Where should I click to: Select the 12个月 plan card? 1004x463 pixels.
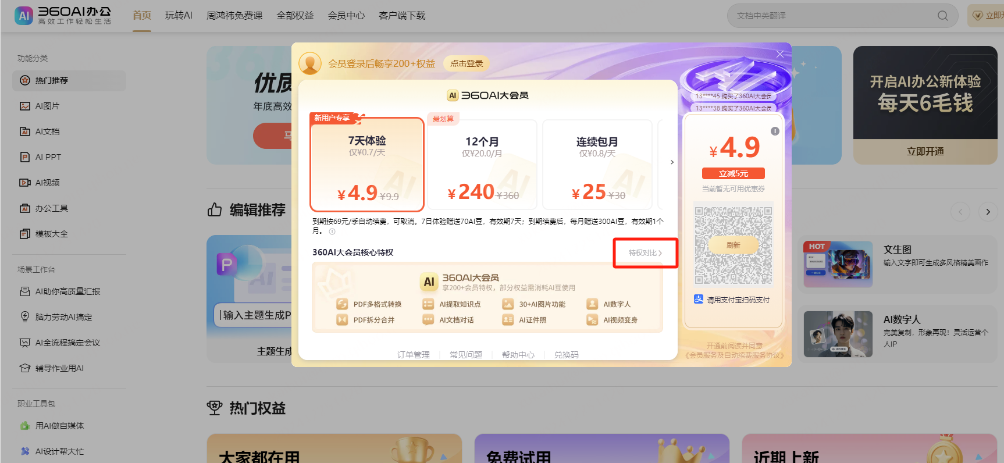click(x=482, y=165)
